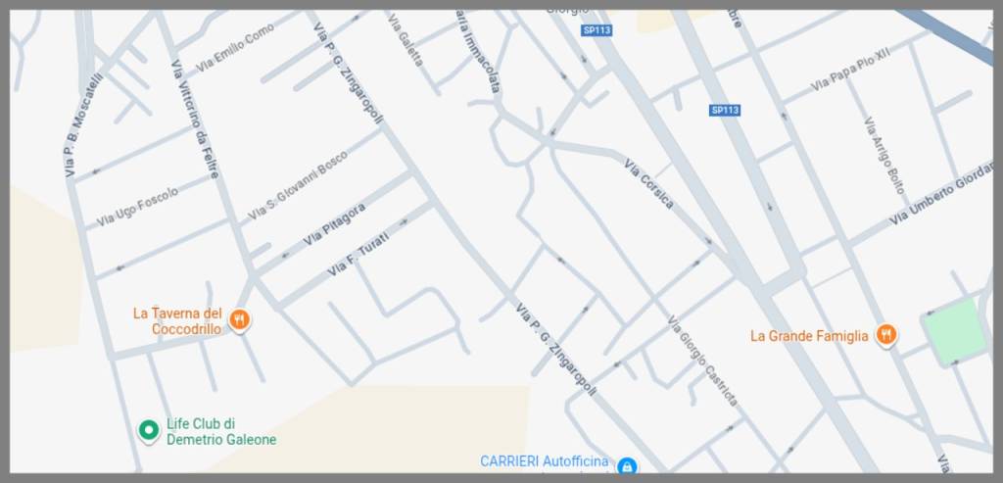The height and width of the screenshot is (483, 1003).
Task: Open CARRIERI Autofficina place label
Action: (545, 461)
